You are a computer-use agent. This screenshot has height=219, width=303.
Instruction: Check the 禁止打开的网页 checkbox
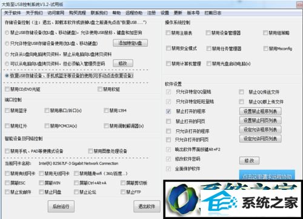[168, 121]
